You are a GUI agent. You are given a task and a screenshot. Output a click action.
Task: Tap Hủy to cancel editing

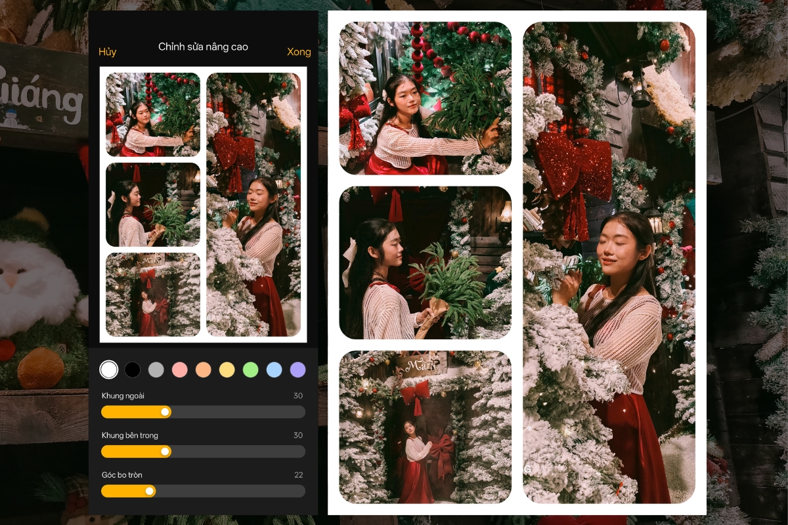pyautogui.click(x=108, y=52)
